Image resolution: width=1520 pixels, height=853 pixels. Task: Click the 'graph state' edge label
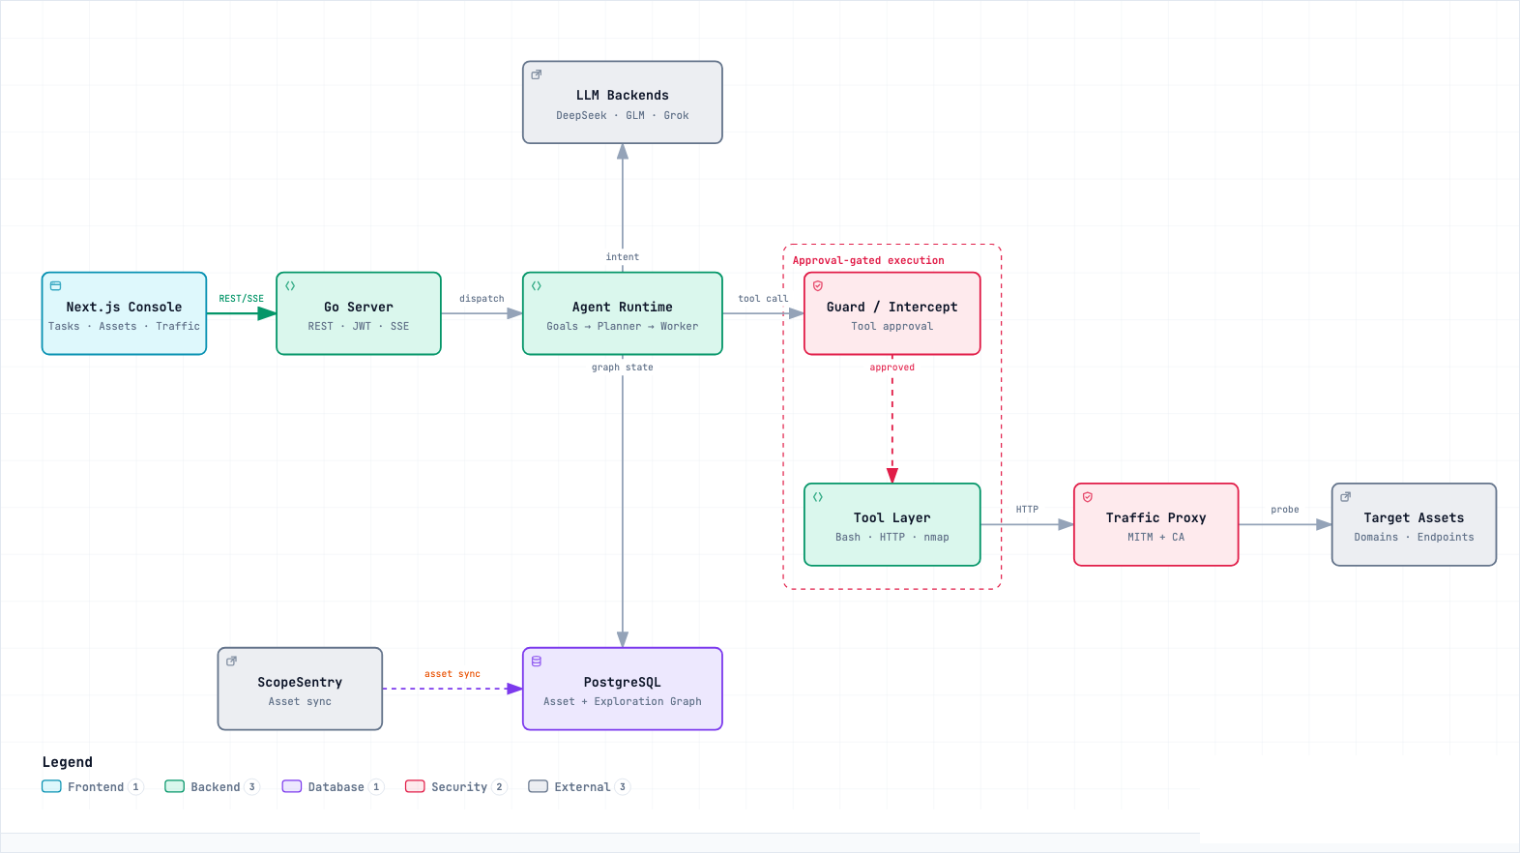click(623, 368)
